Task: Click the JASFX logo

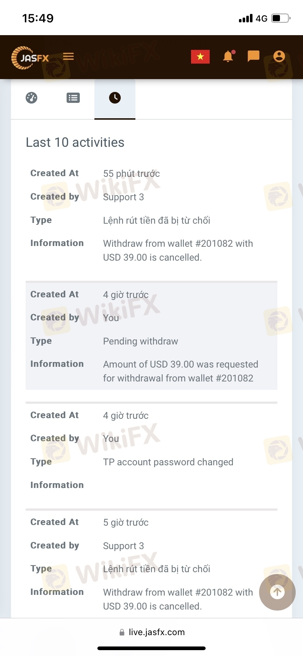Action: [x=30, y=57]
